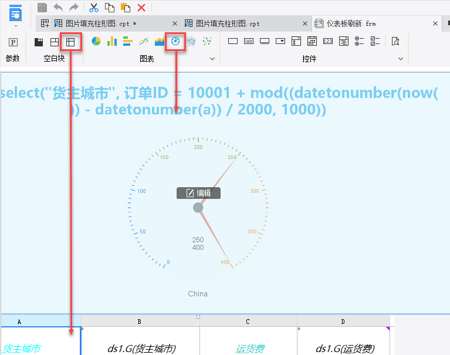Insert a scatter chart
The width and height of the screenshot is (450, 355).
point(207,41)
